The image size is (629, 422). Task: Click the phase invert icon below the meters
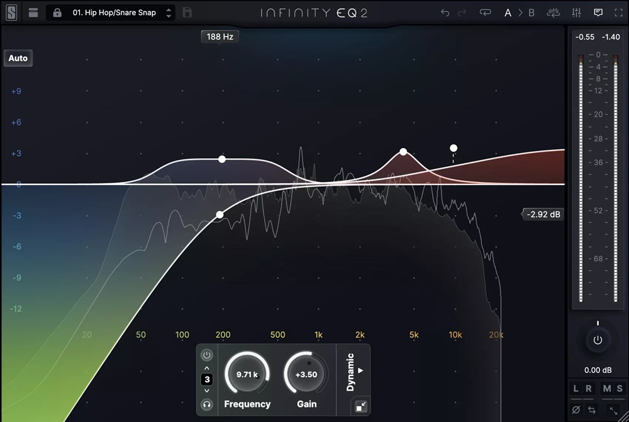(x=576, y=409)
